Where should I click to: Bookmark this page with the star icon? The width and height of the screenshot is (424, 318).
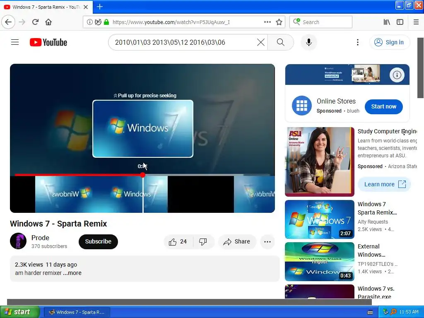coord(279,22)
